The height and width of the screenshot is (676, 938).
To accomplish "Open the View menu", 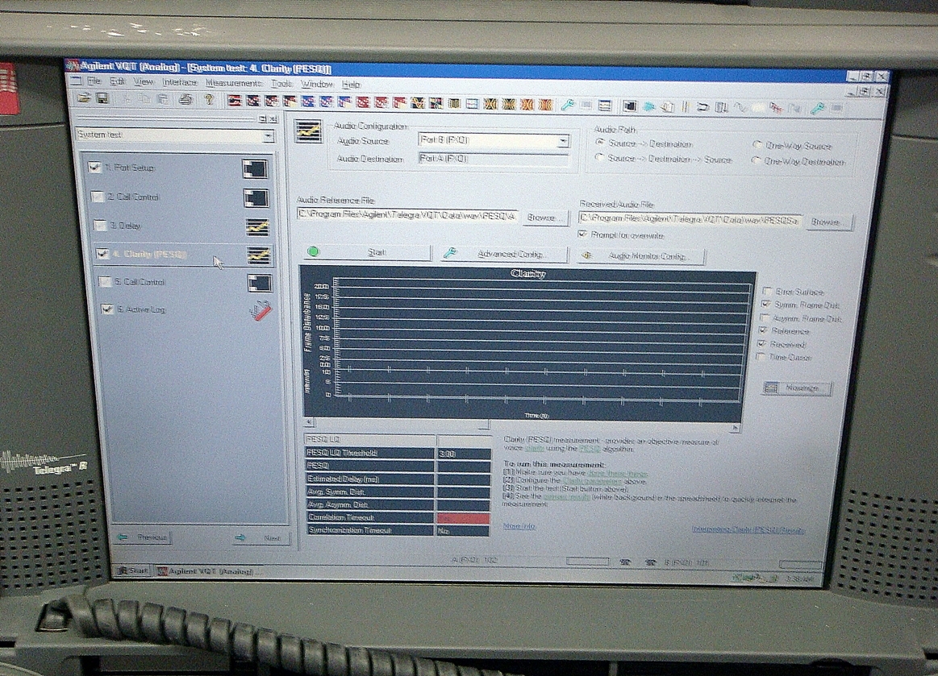I will (144, 82).
